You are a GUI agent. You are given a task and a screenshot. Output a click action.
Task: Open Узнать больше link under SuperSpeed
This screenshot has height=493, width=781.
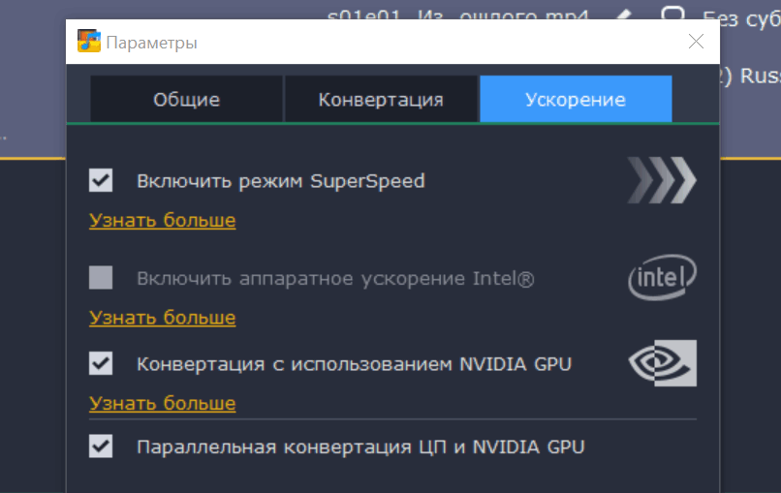[163, 220]
